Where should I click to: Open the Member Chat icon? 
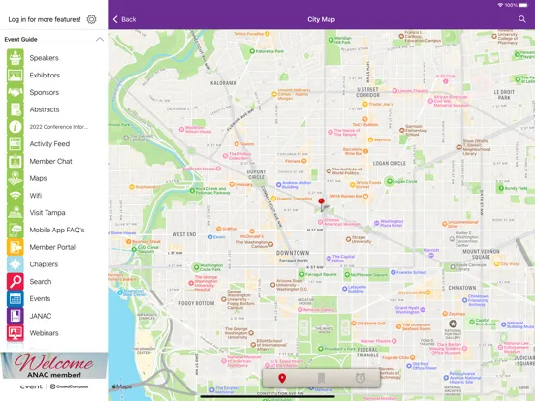coord(16,161)
